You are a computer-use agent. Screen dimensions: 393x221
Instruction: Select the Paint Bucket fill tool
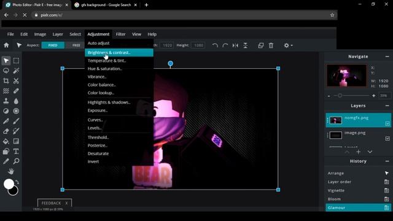(x=6, y=141)
